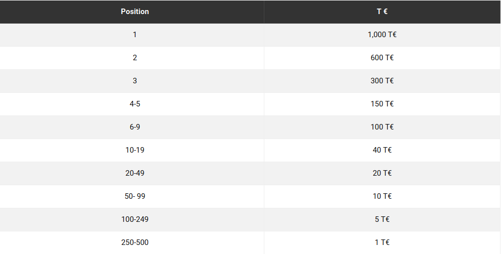Click the 50- 99 position range

[x=135, y=196]
